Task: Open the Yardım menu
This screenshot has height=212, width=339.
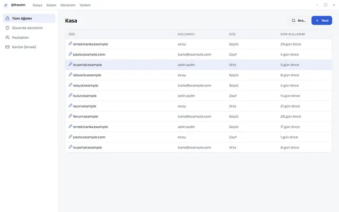Action: 85,5
